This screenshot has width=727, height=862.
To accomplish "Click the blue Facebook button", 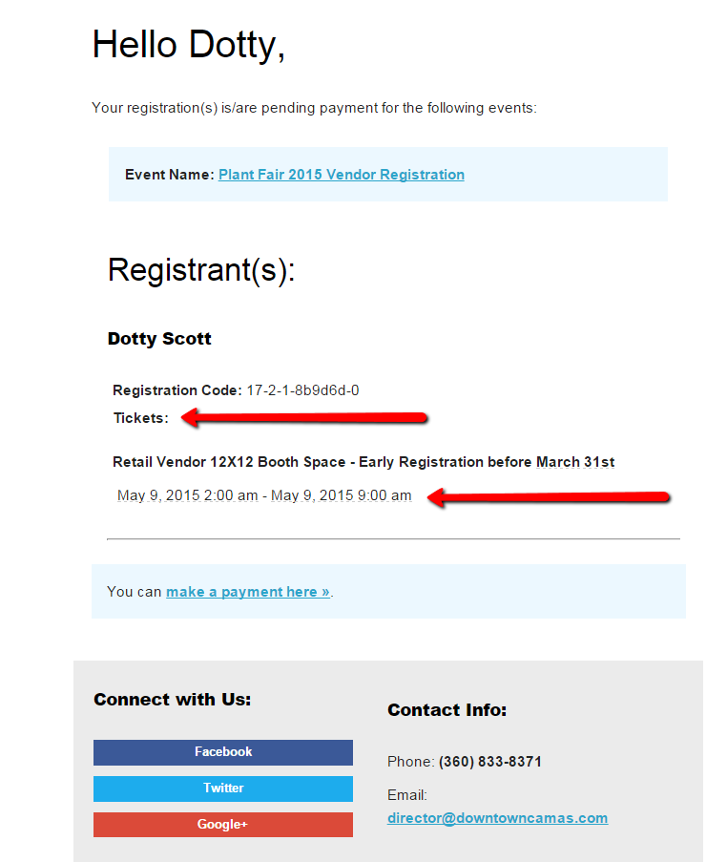I will coord(223,752).
